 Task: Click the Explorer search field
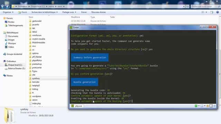(x=205, y=6)
